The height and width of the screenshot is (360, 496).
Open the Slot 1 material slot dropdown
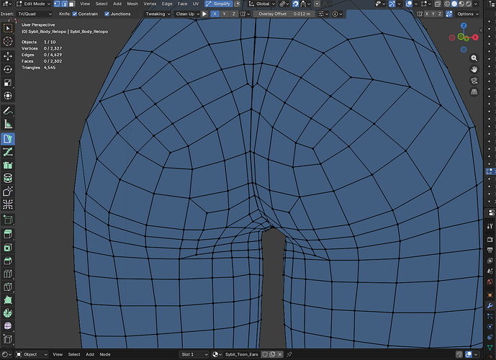tap(194, 354)
